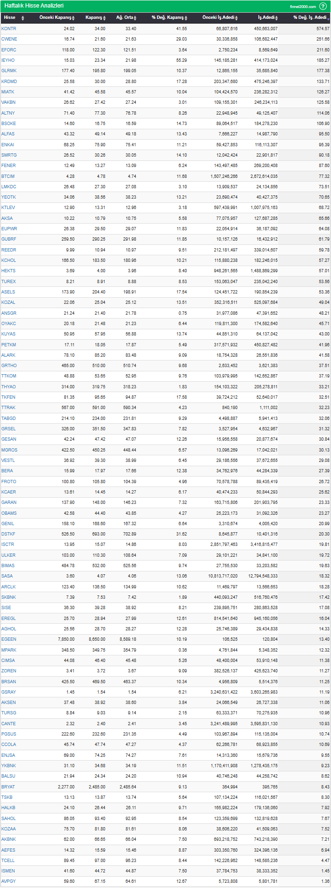Viewport: 331px width, 888px height.
Task: Open the THYAO stock link
Action: click(8, 387)
